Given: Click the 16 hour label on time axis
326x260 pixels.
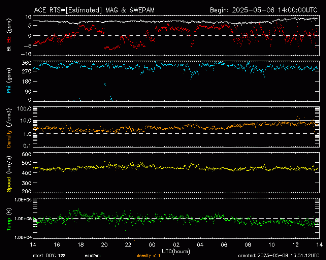Looking at the screenshot, I should click(57, 245).
